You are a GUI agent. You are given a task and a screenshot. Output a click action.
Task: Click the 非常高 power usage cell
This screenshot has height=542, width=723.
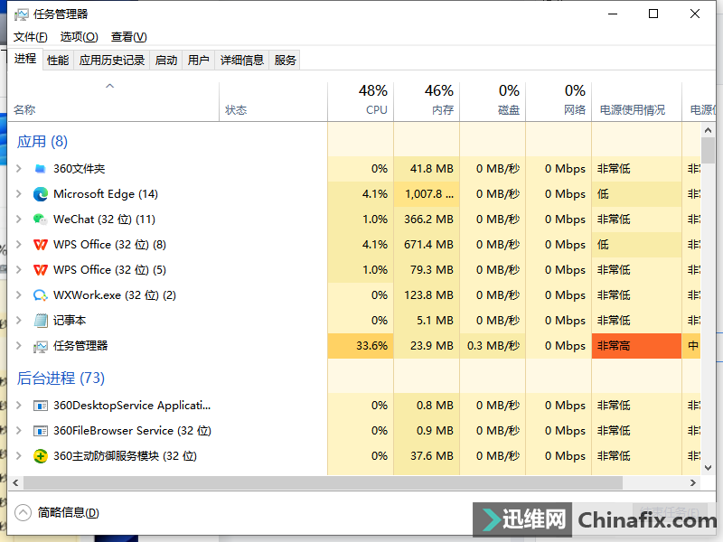636,346
